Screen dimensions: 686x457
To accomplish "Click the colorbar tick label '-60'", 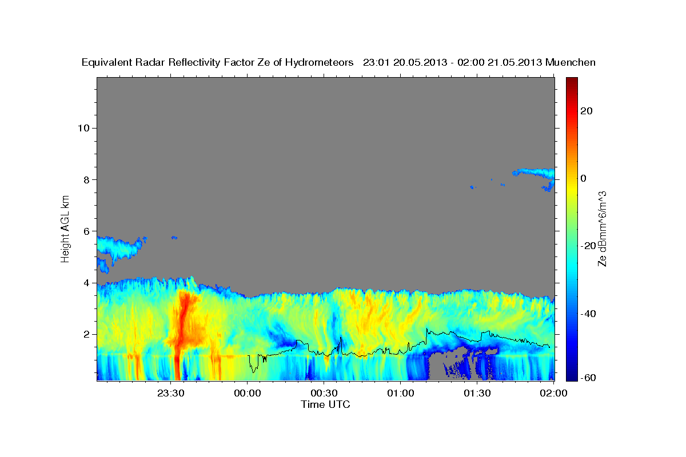I will click(588, 378).
